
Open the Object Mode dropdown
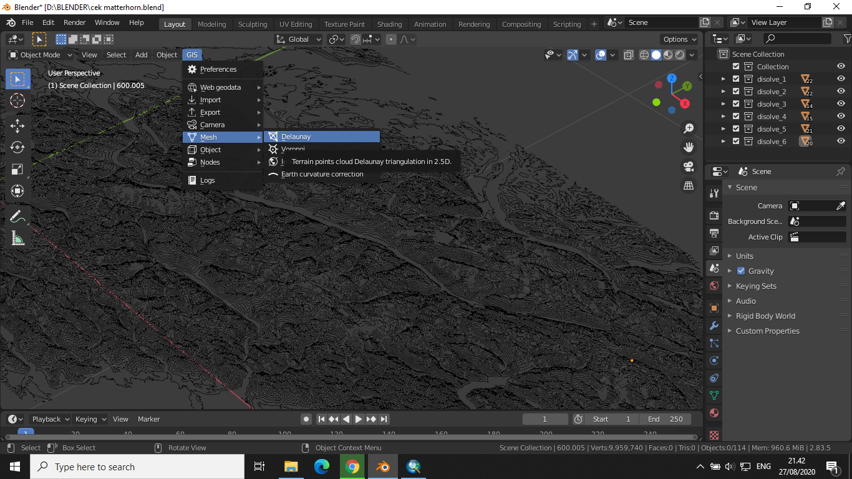click(x=40, y=55)
